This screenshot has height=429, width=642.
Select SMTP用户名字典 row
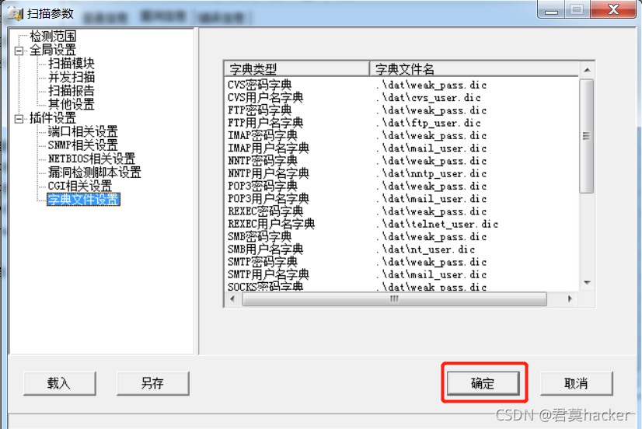[401, 274]
